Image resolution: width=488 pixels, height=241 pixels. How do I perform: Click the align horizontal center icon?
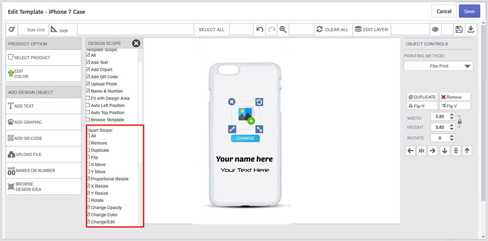point(422,151)
